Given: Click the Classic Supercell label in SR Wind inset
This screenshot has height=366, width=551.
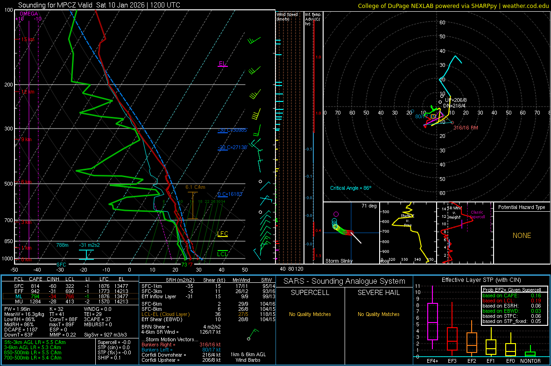Looking at the screenshot, I should [x=477, y=215].
